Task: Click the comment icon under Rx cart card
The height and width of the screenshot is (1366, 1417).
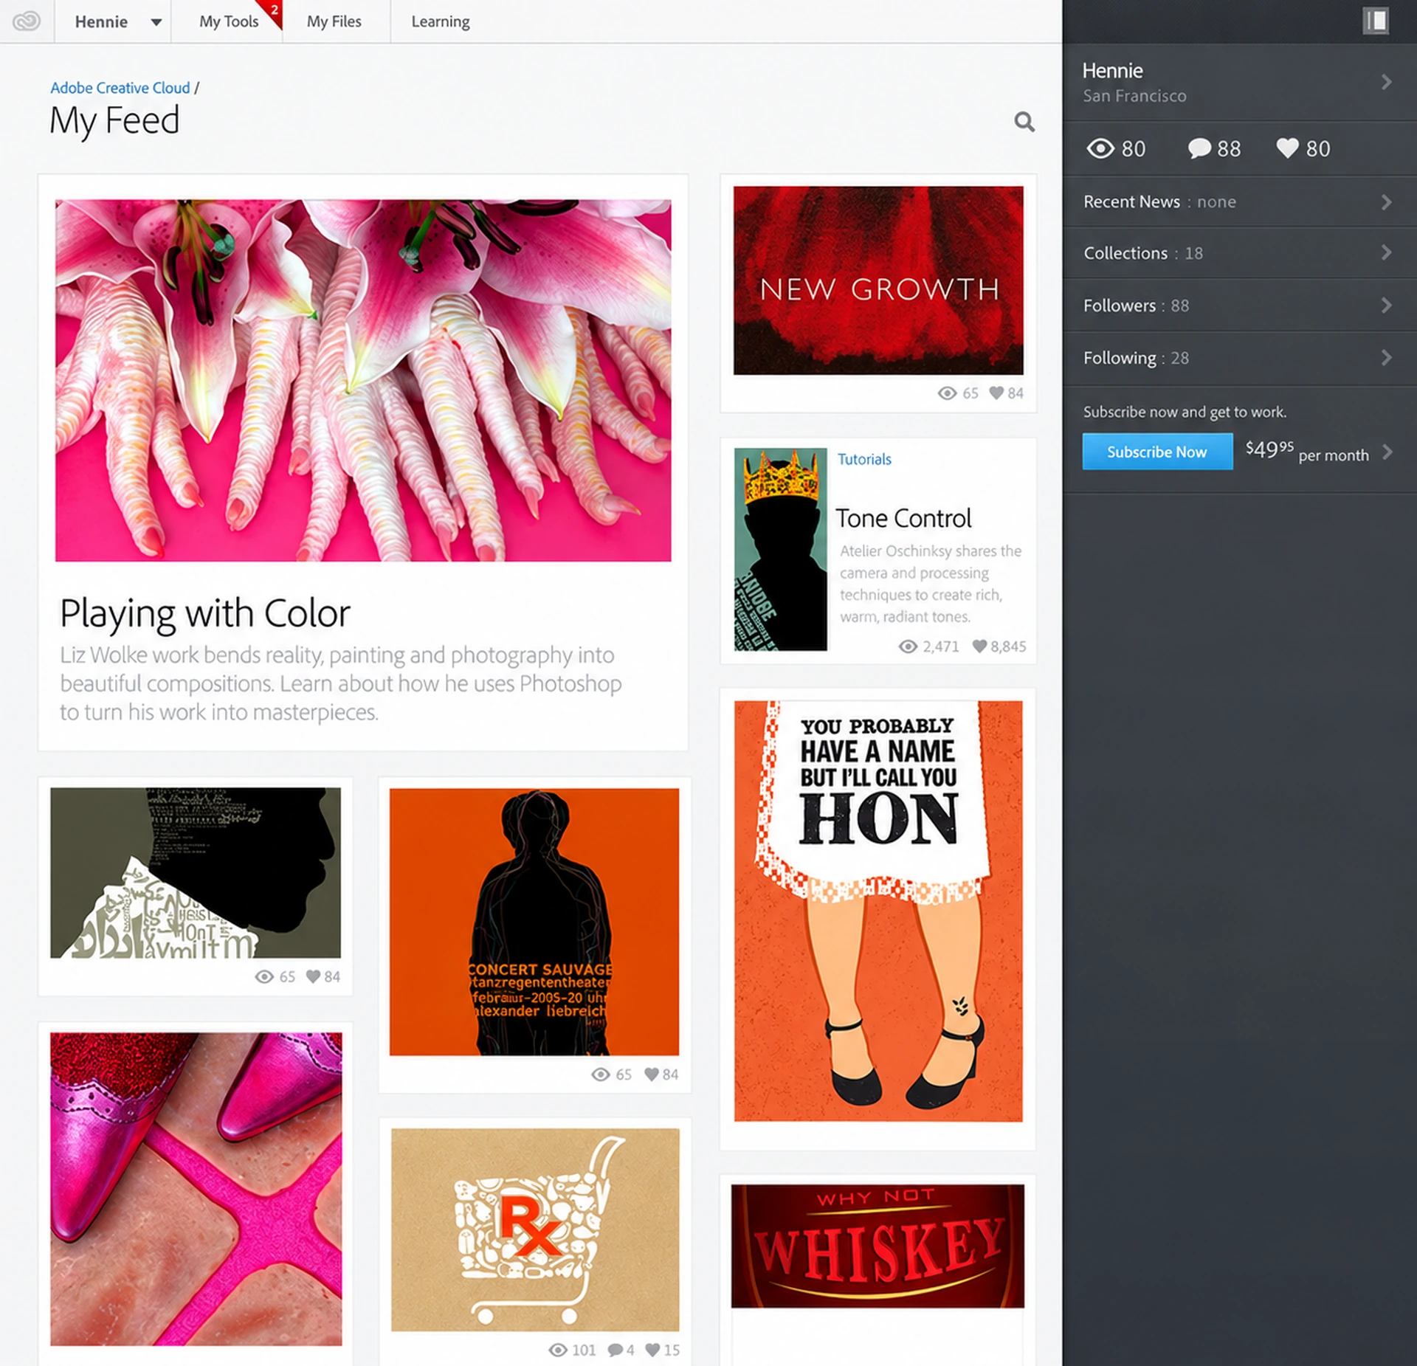Action: point(615,1350)
